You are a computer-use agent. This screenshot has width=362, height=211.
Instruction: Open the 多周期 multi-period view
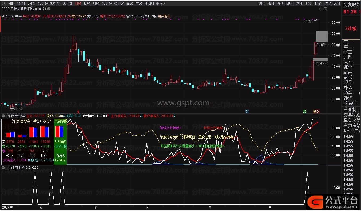149,3
